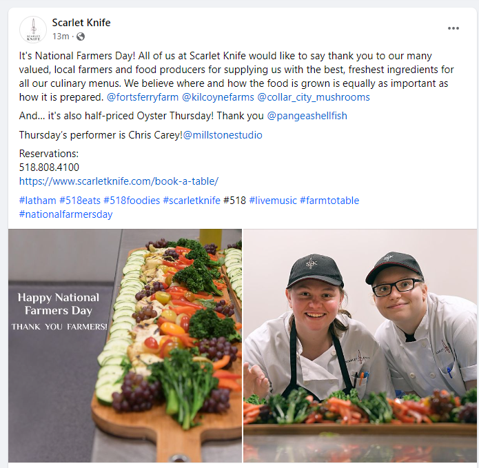The image size is (479, 468).
Task: Click the public globe privacy icon
Action: click(81, 37)
